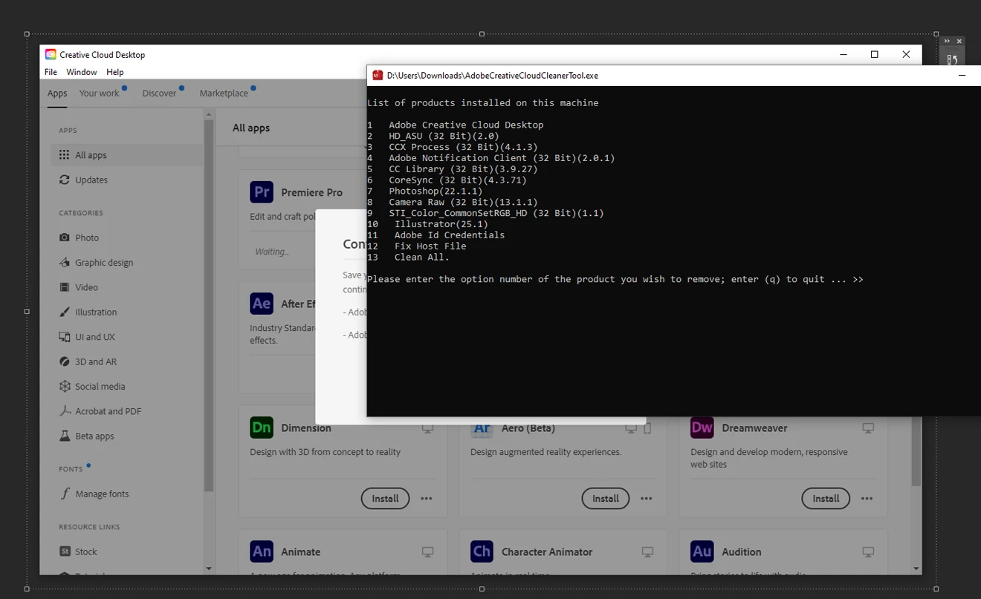Open the Stock resource icon
The image size is (981, 599).
[x=65, y=551]
